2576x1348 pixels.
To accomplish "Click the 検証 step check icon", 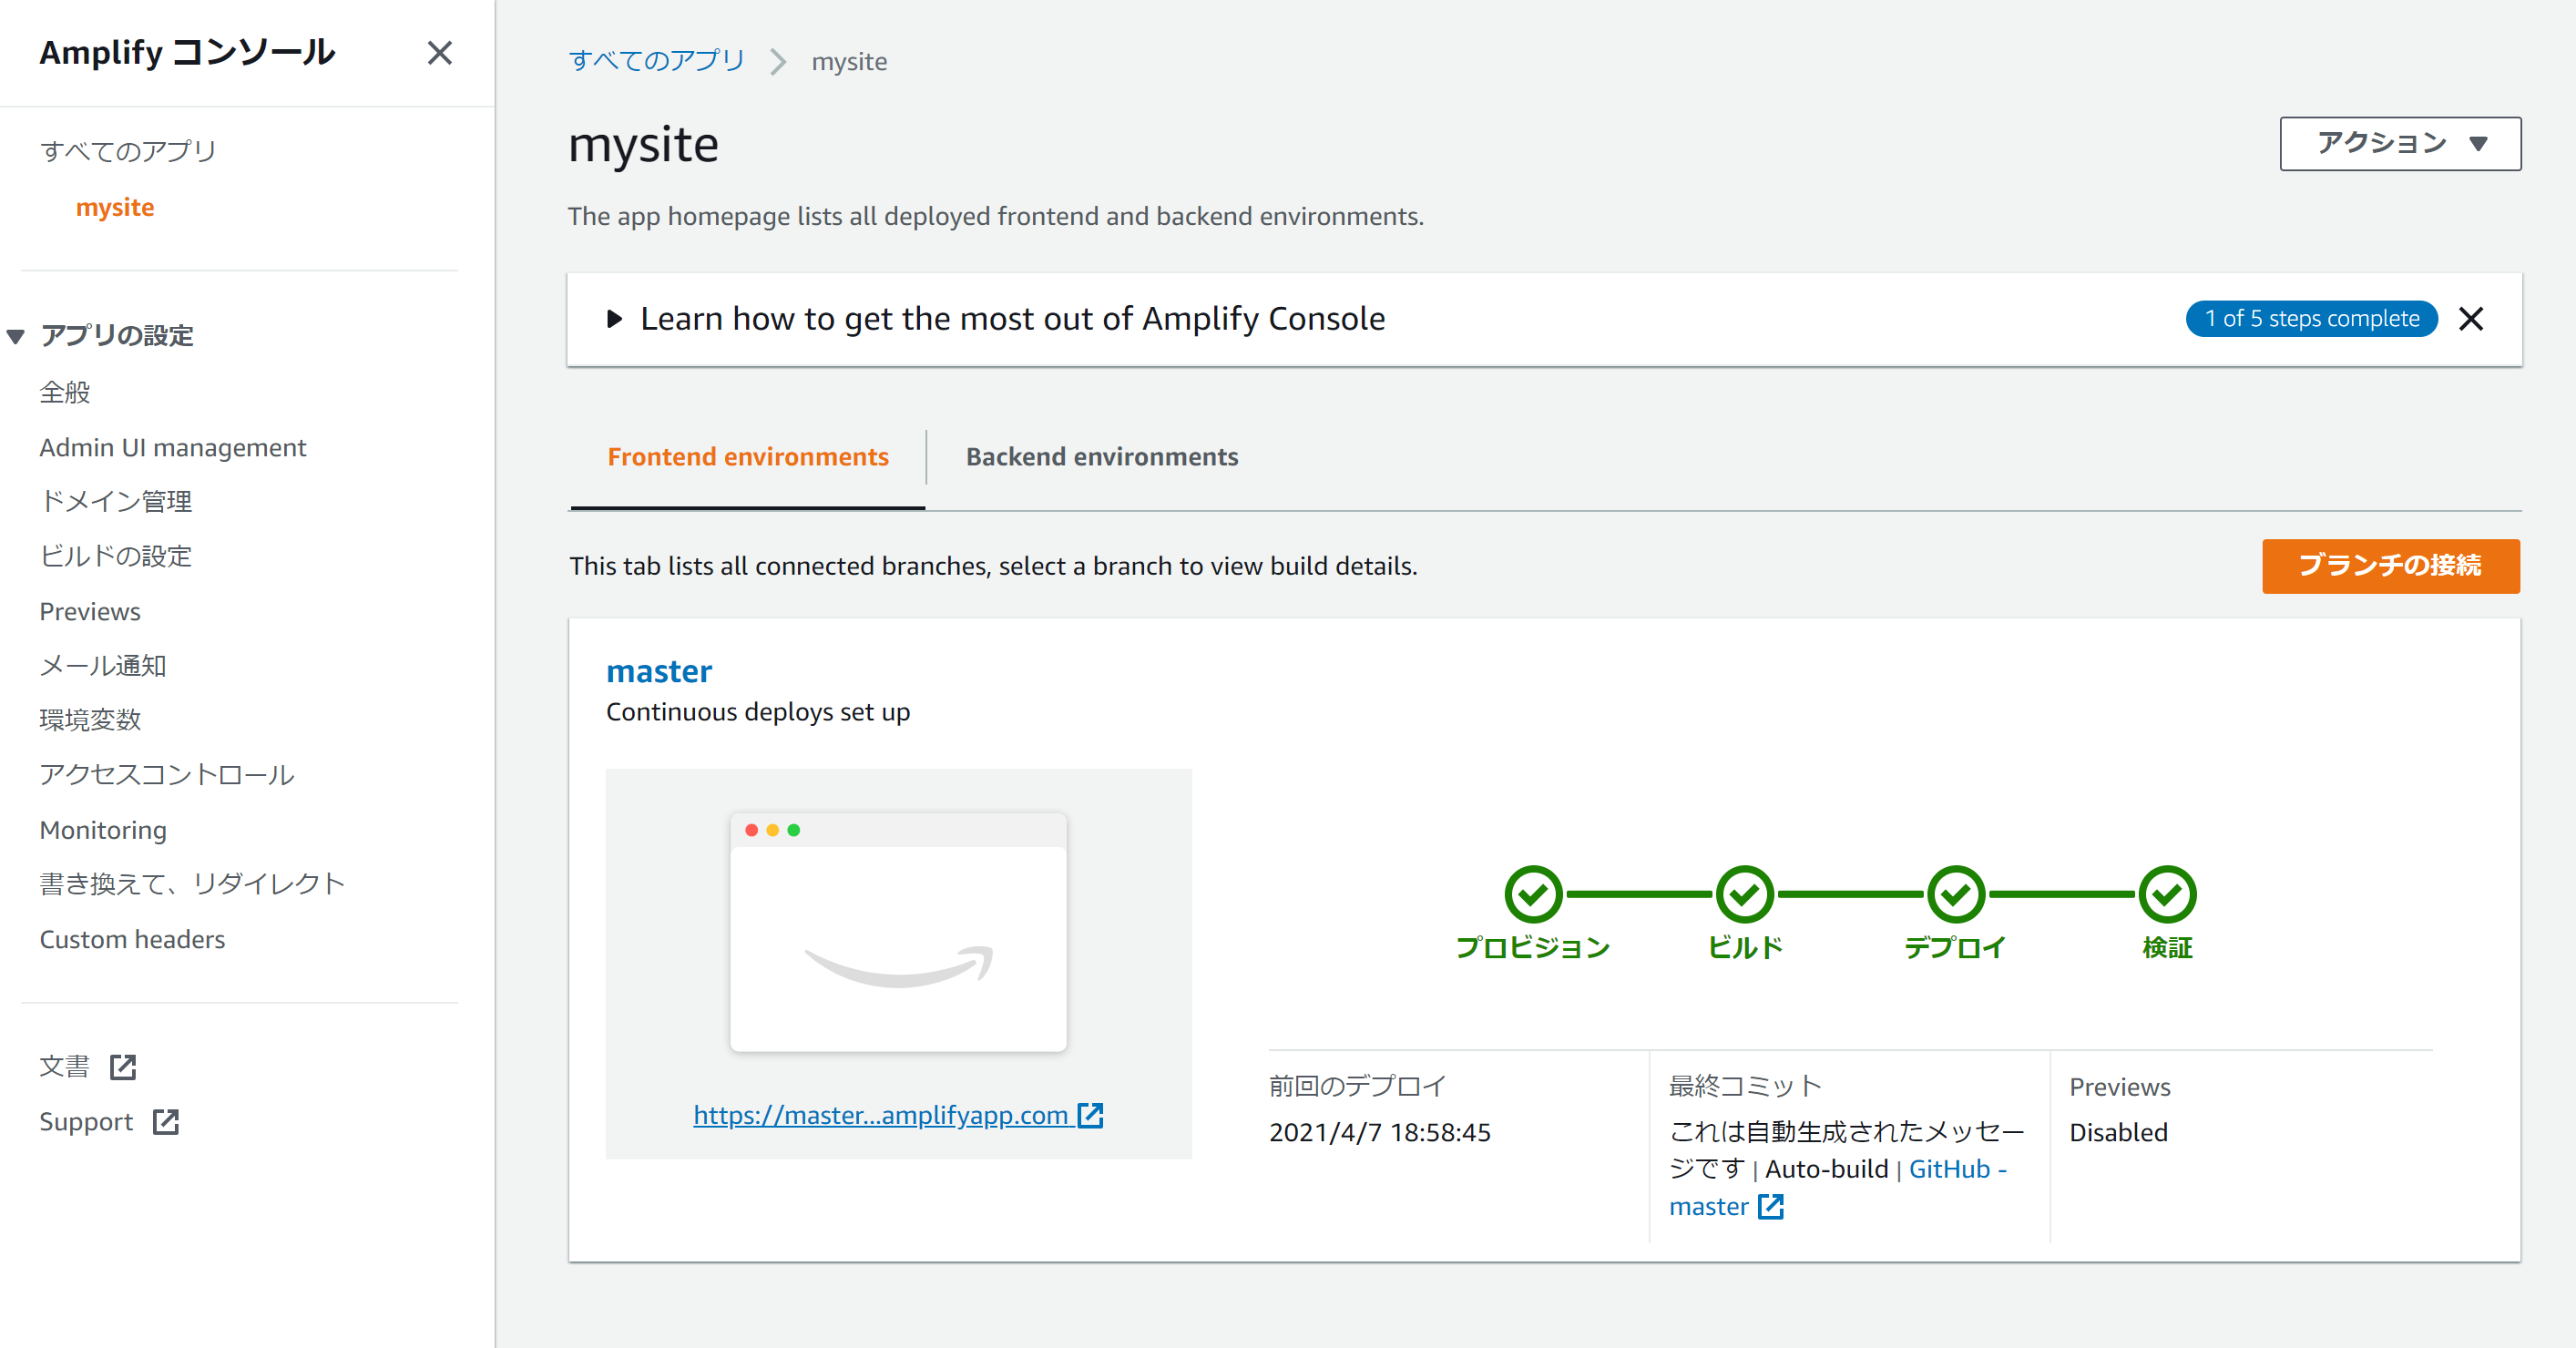I will pos(2167,894).
